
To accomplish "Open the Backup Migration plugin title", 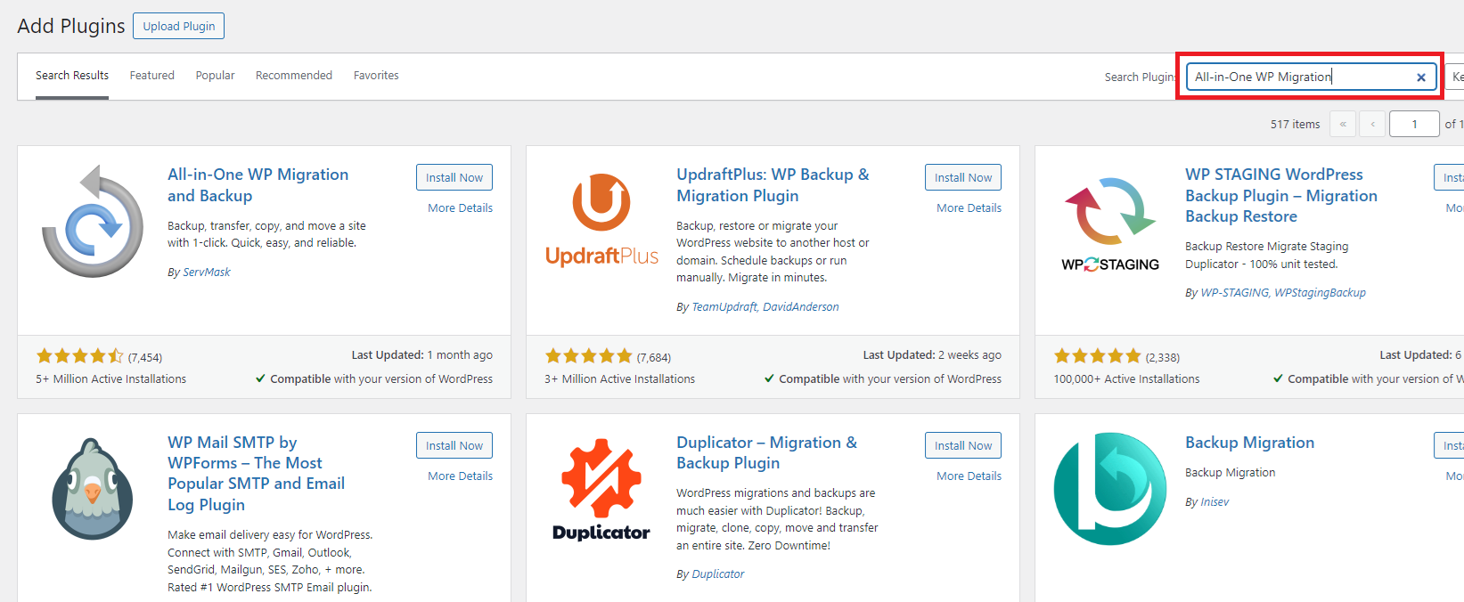I will (x=1249, y=443).
